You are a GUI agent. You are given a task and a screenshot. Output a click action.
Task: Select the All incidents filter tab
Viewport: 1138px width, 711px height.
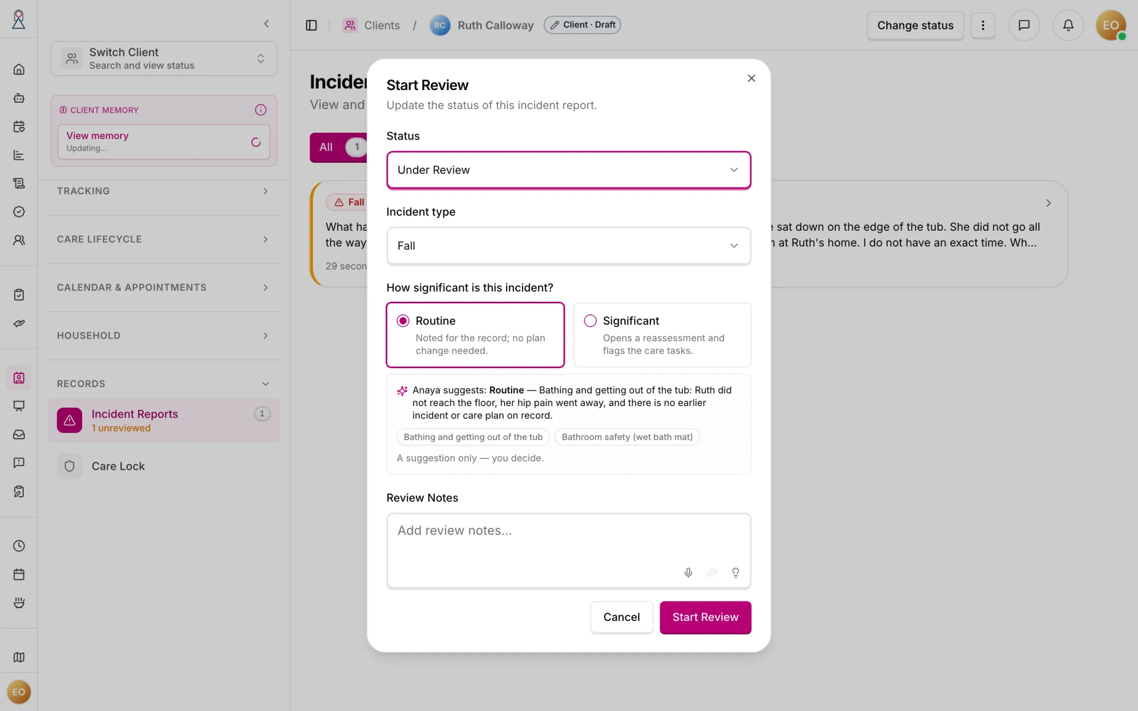[x=338, y=147]
